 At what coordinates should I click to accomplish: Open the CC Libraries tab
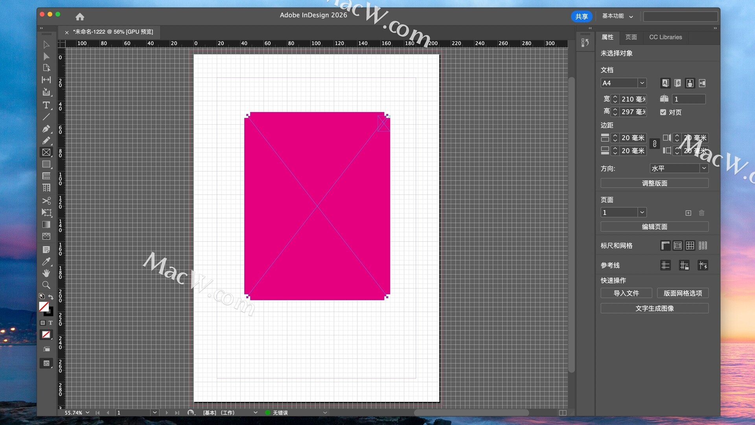tap(665, 37)
